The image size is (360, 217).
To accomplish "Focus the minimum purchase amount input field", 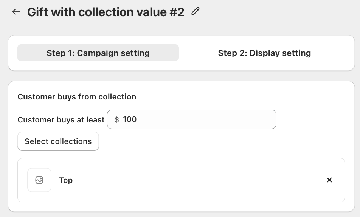I will [191, 119].
